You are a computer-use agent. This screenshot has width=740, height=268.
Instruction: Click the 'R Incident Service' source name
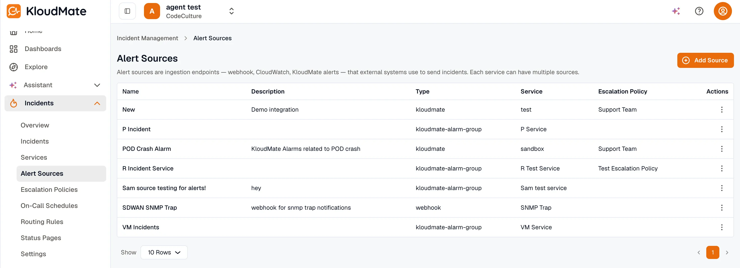click(148, 168)
